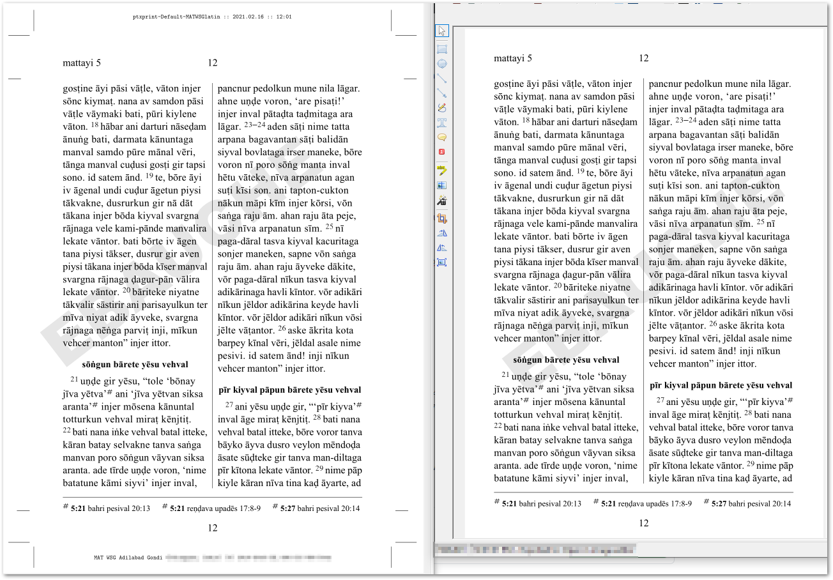Activate the text annotation tool

click(x=441, y=124)
